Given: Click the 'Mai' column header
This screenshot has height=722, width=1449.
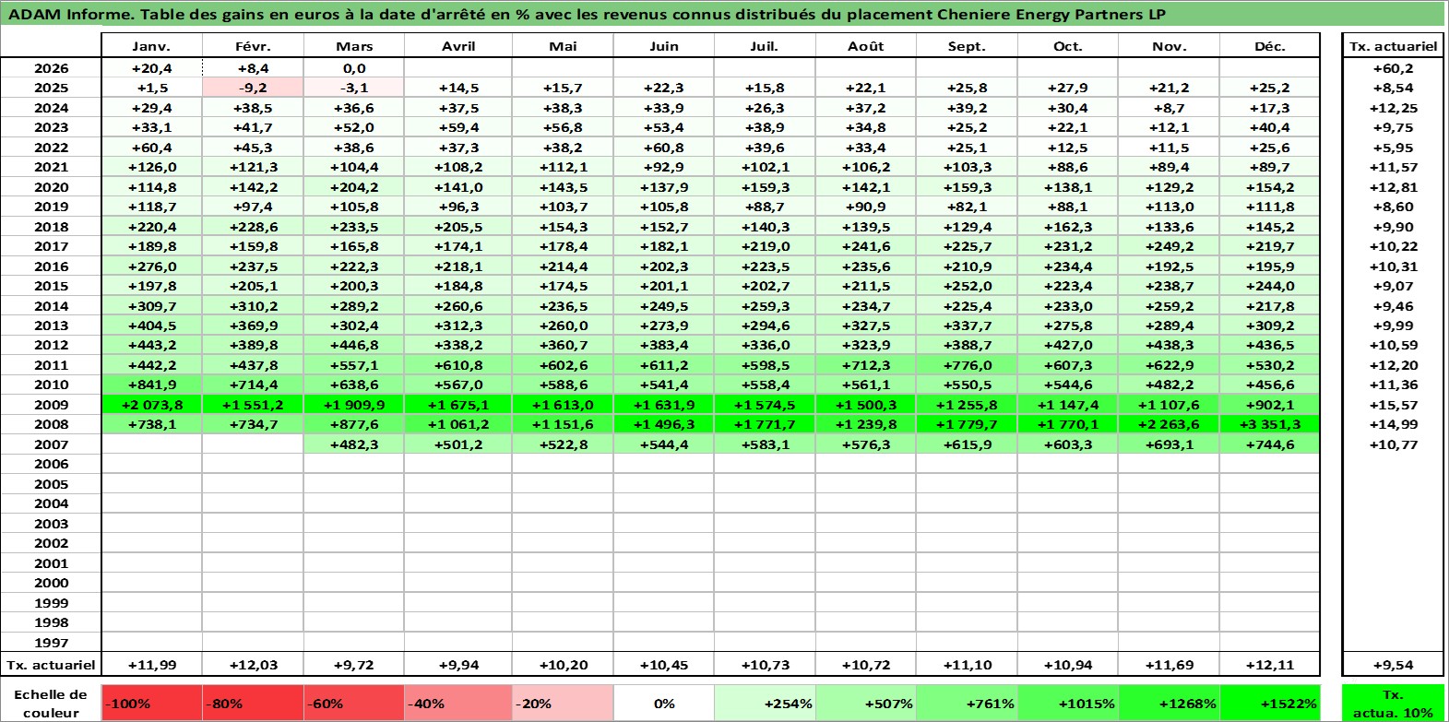Looking at the screenshot, I should point(563,46).
